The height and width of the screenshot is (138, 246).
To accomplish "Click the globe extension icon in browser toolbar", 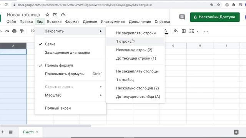I will pyautogui.click(x=227, y=5).
